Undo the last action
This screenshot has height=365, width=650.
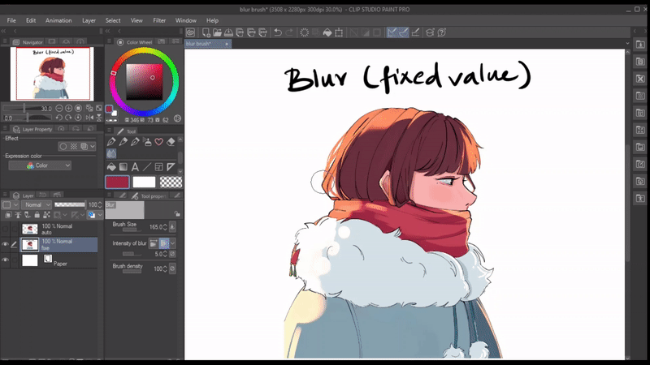tap(278, 32)
